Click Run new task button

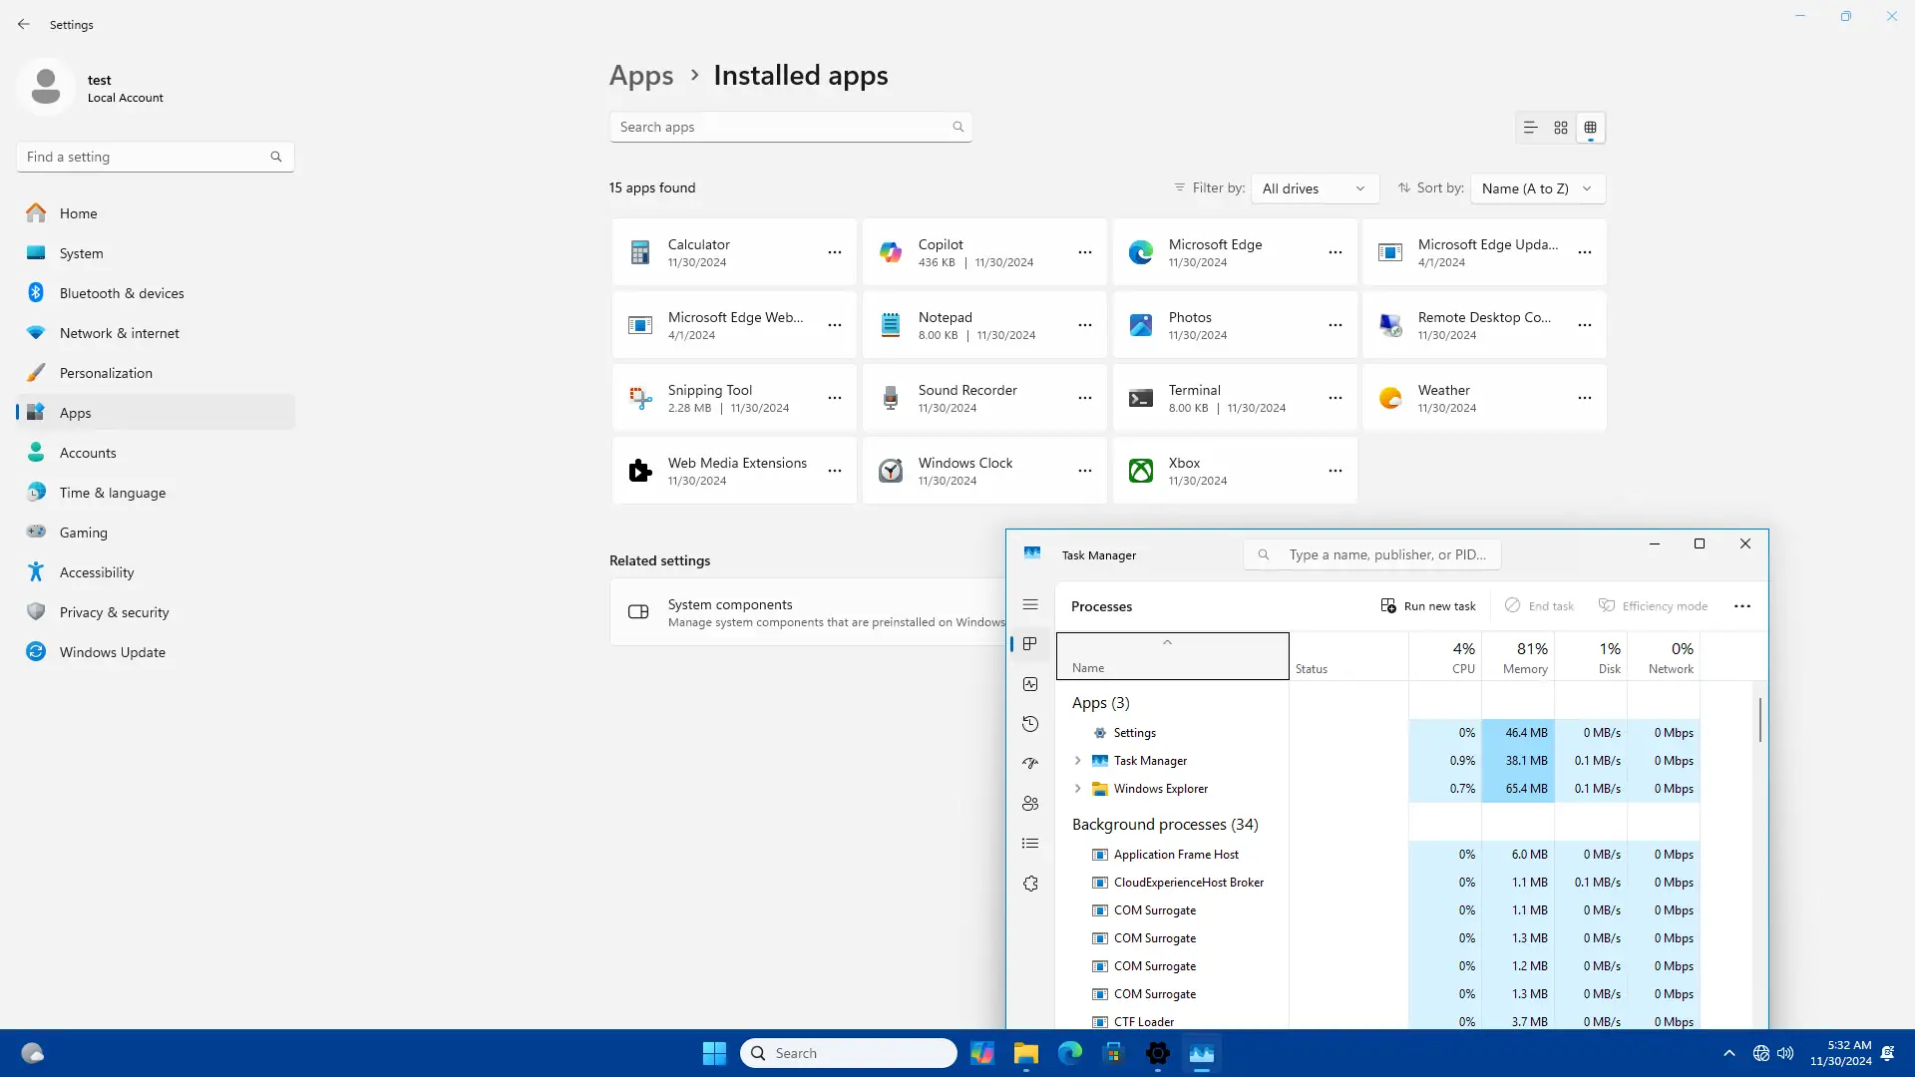click(x=1428, y=606)
